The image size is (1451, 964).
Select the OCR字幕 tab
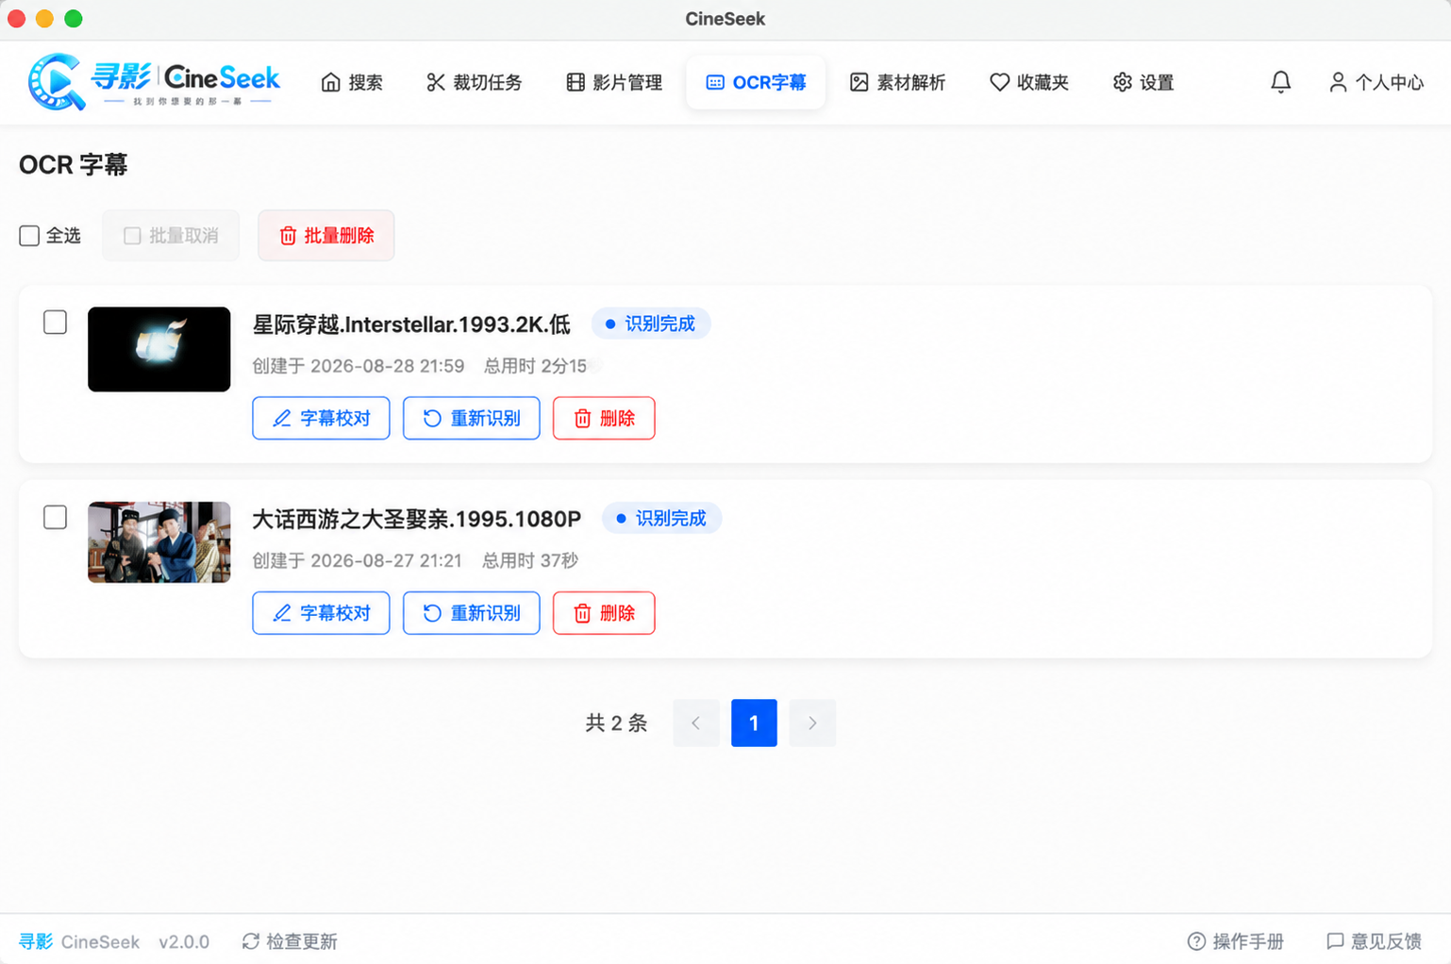pos(756,83)
